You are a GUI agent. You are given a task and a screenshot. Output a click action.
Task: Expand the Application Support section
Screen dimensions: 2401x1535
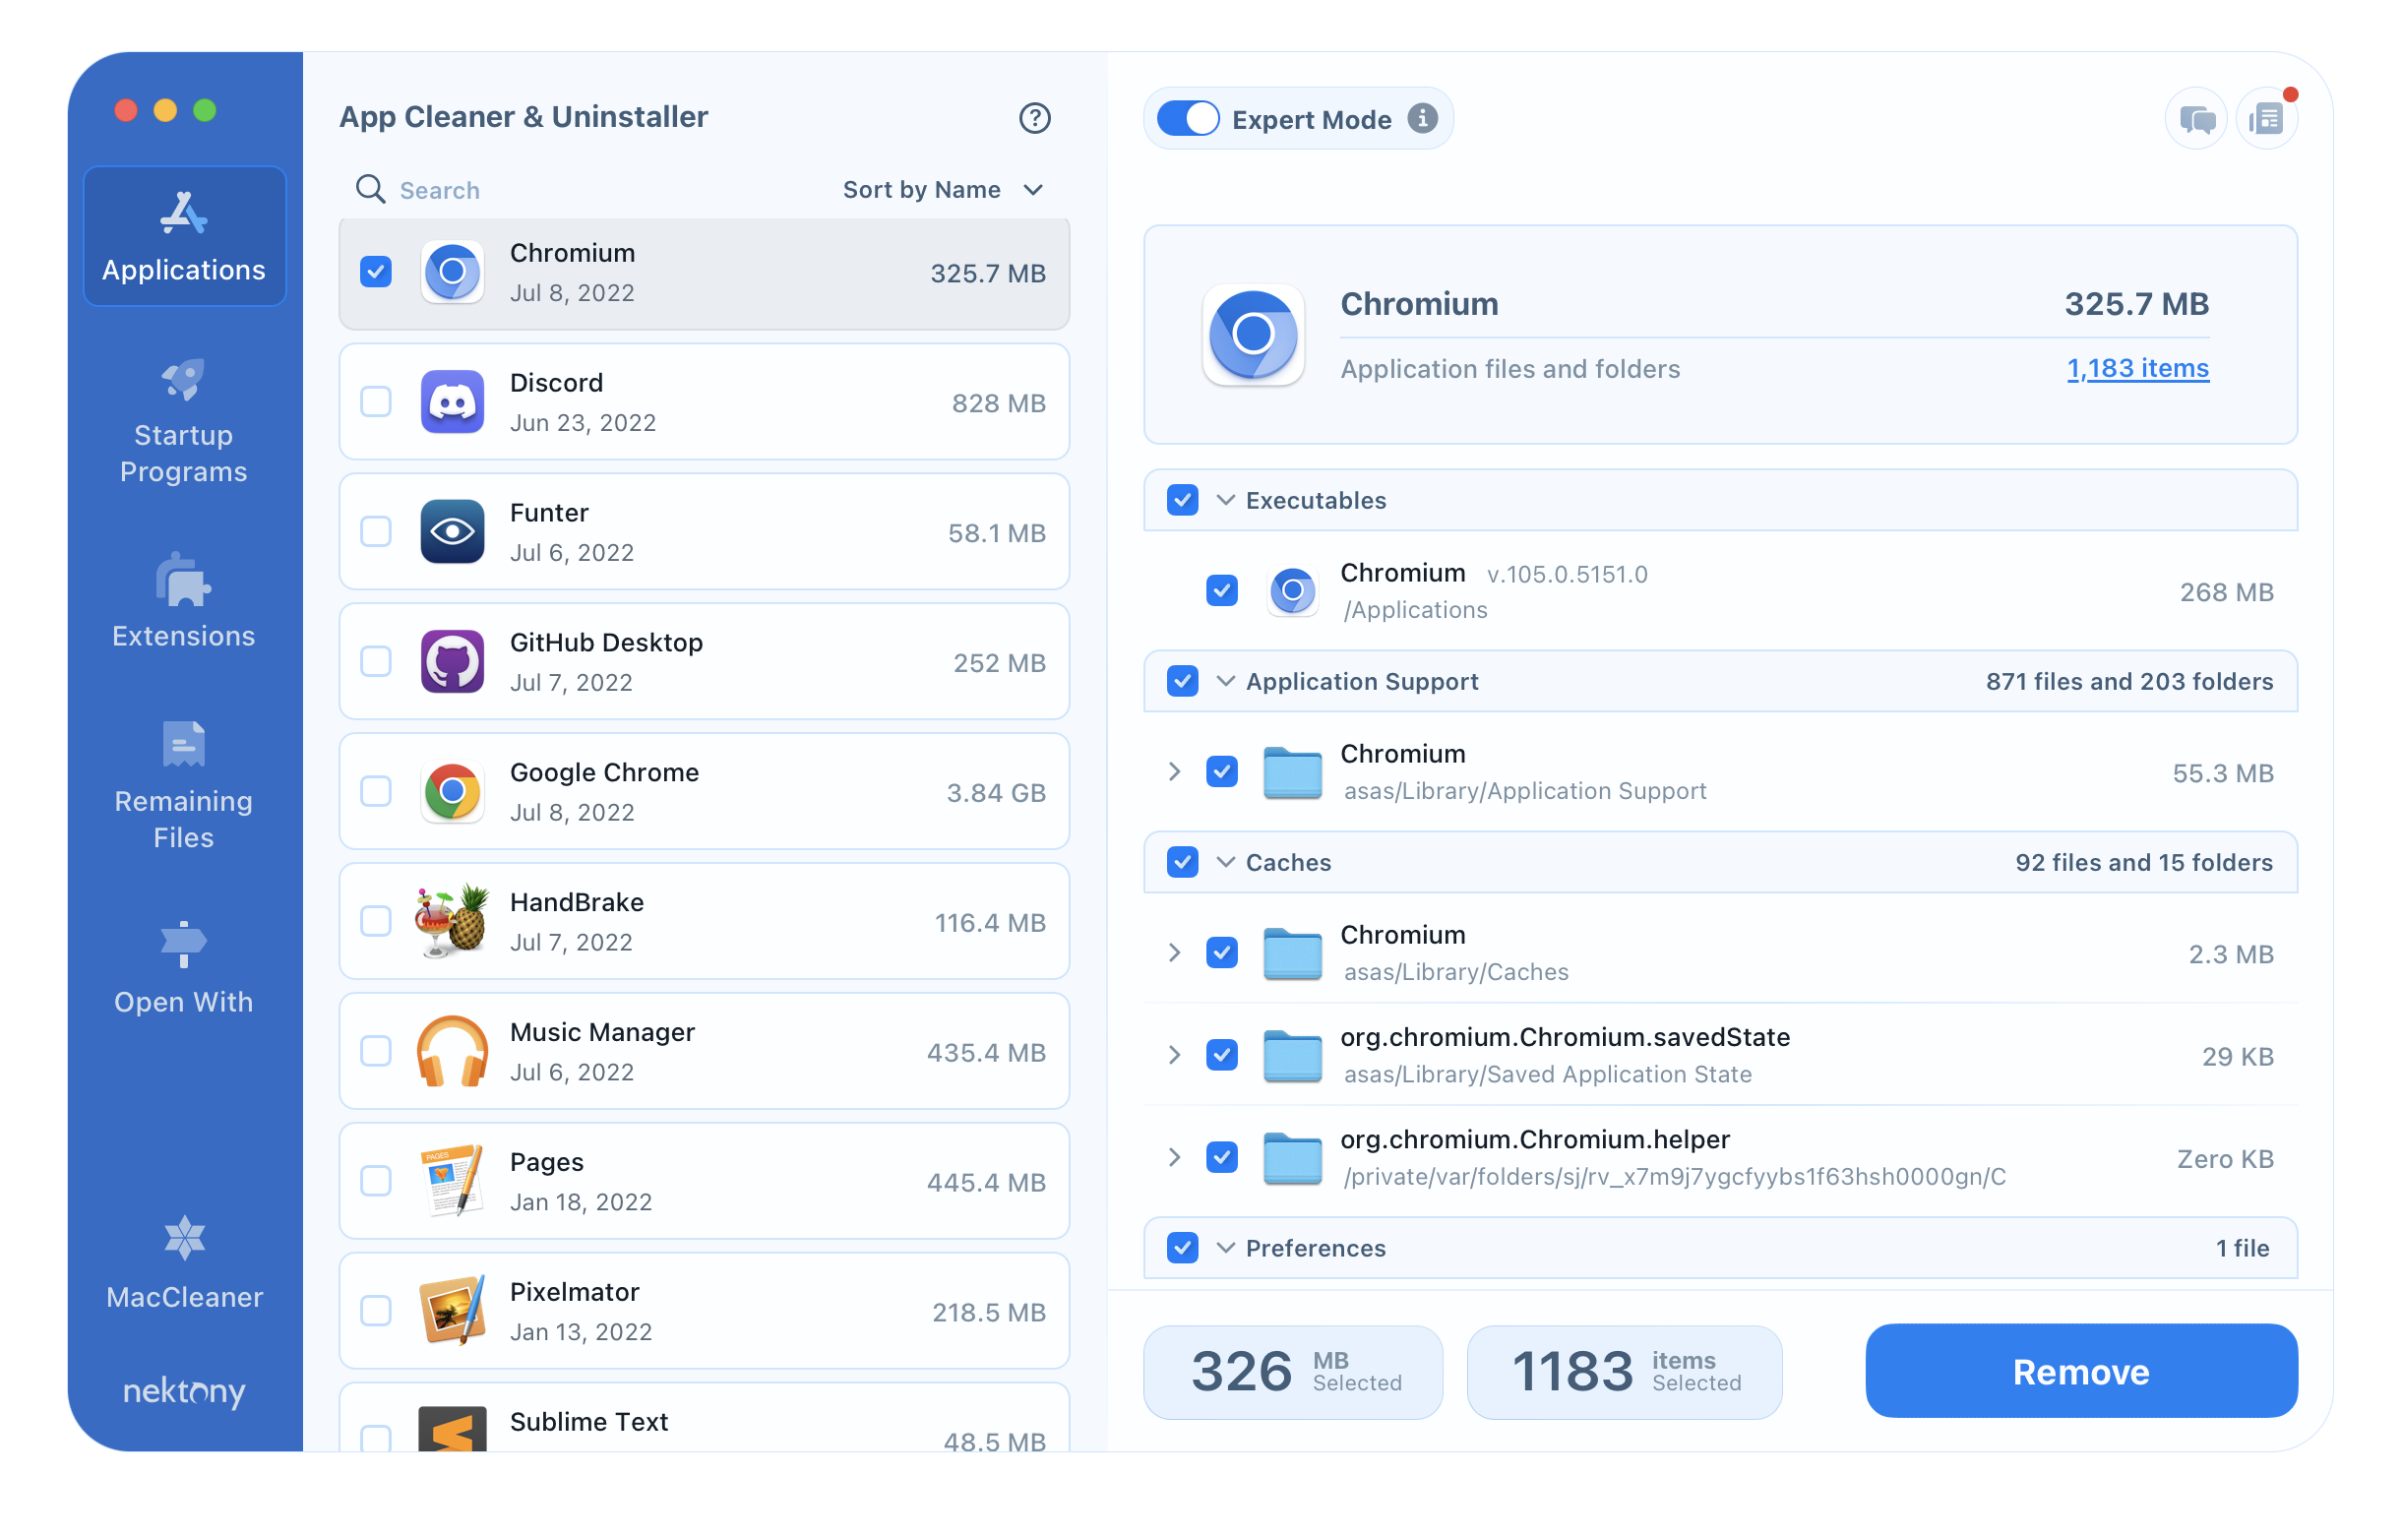[x=1221, y=683]
